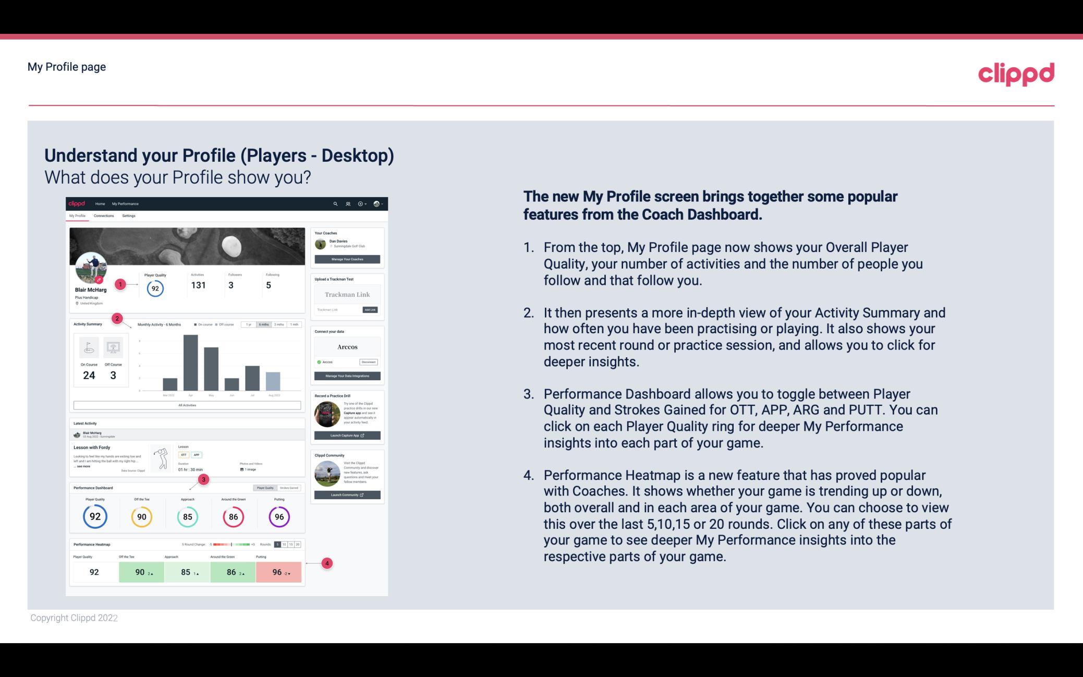Select the My Profile tab icon

tap(77, 216)
